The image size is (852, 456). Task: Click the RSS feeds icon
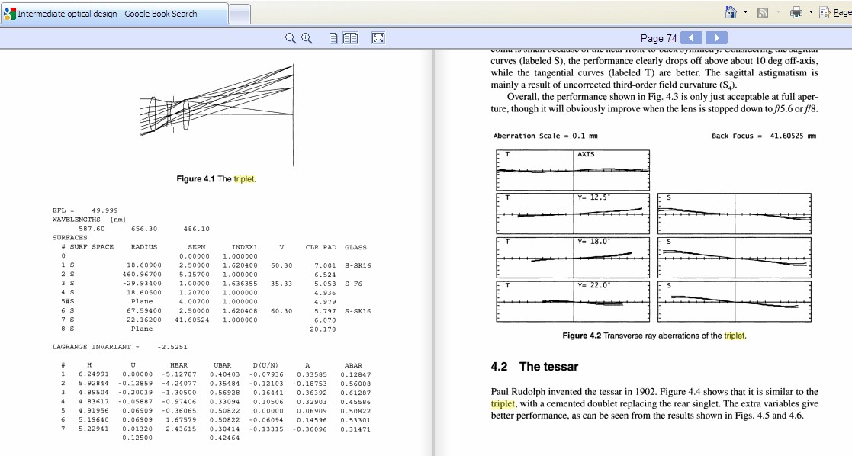click(x=762, y=13)
